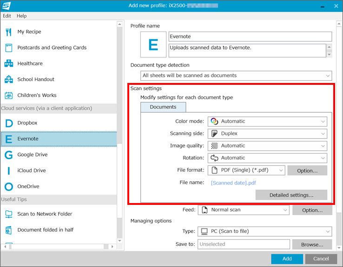Click the School Handout building icon

[8, 79]
